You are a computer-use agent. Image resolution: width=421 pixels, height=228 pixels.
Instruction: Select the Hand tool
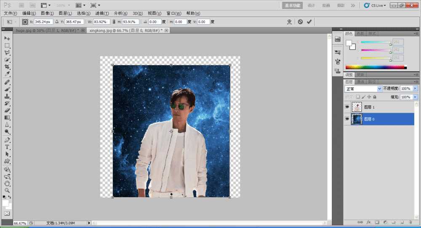[x=7, y=183]
